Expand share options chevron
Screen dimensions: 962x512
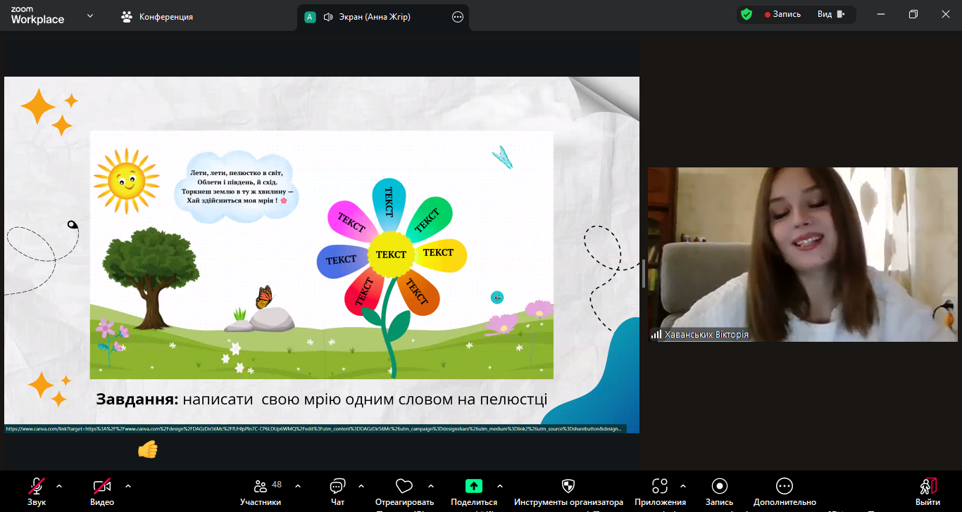click(x=500, y=486)
